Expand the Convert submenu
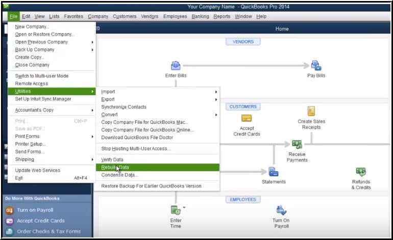 tap(216, 115)
